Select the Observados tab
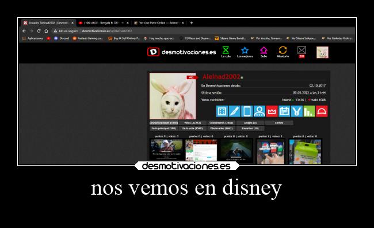The width and height of the screenshot is (374, 228). [x=221, y=129]
